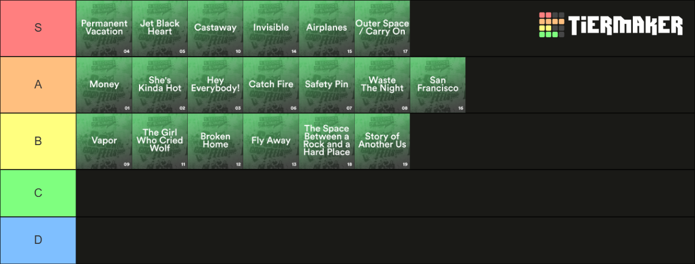695x264 pixels.
Task: Select The Girl Who Cried Wolf tile
Action: [160, 141]
